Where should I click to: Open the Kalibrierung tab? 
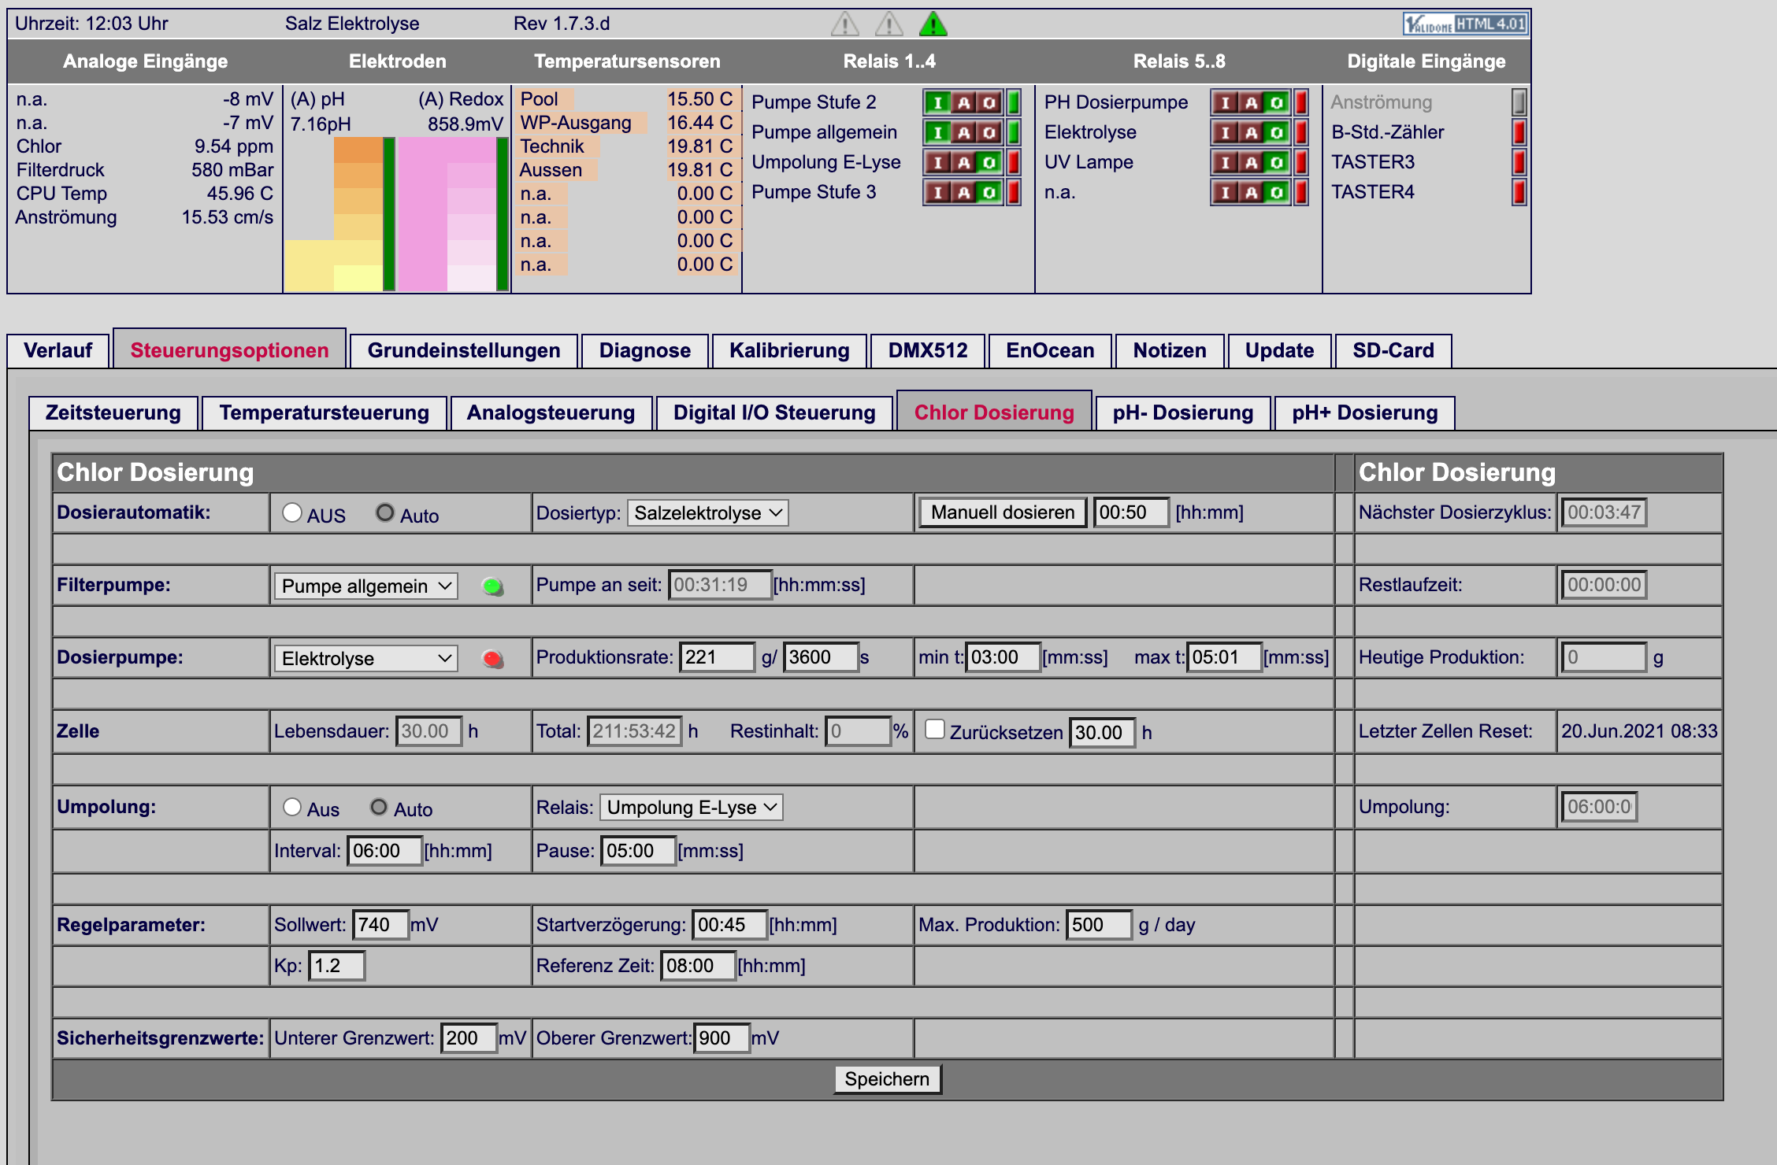789,351
